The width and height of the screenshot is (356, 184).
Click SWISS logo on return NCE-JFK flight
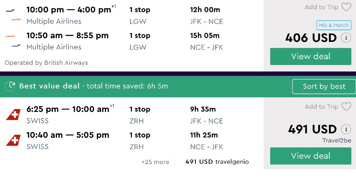click(x=13, y=140)
